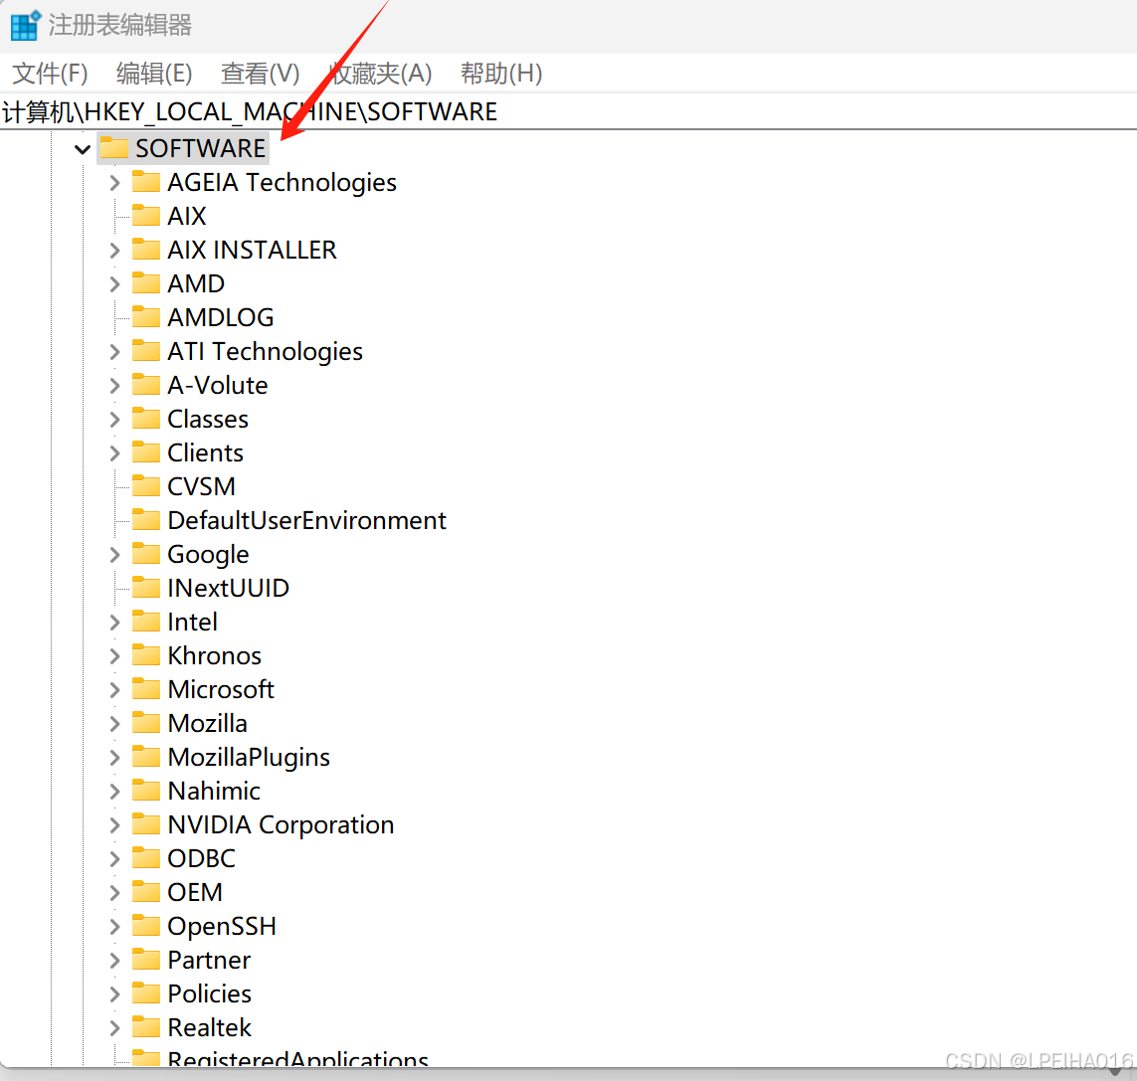
Task: Click the Microsoft folder icon
Action: pos(146,689)
